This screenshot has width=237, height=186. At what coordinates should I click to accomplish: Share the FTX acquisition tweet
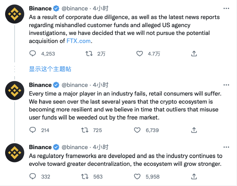[x=194, y=53]
